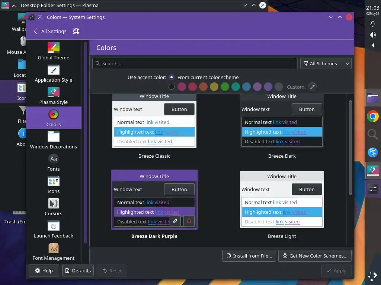
Task: Click Install from File button
Action: [x=249, y=256]
